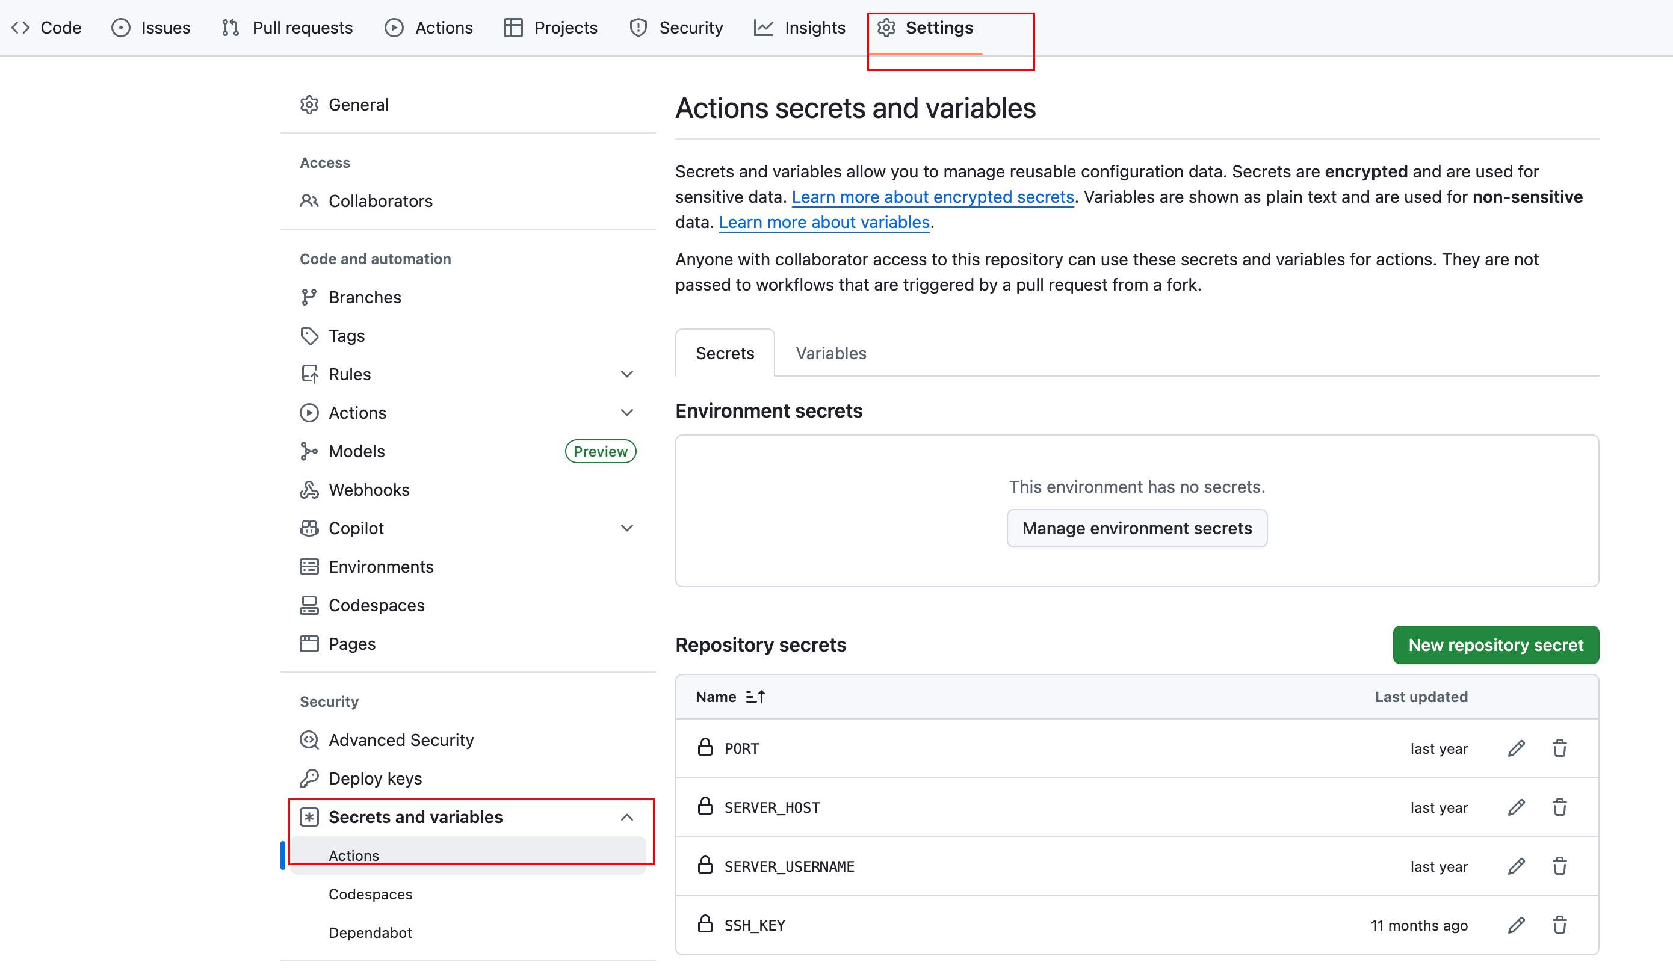Click the Branches icon in sidebar

[x=309, y=297]
